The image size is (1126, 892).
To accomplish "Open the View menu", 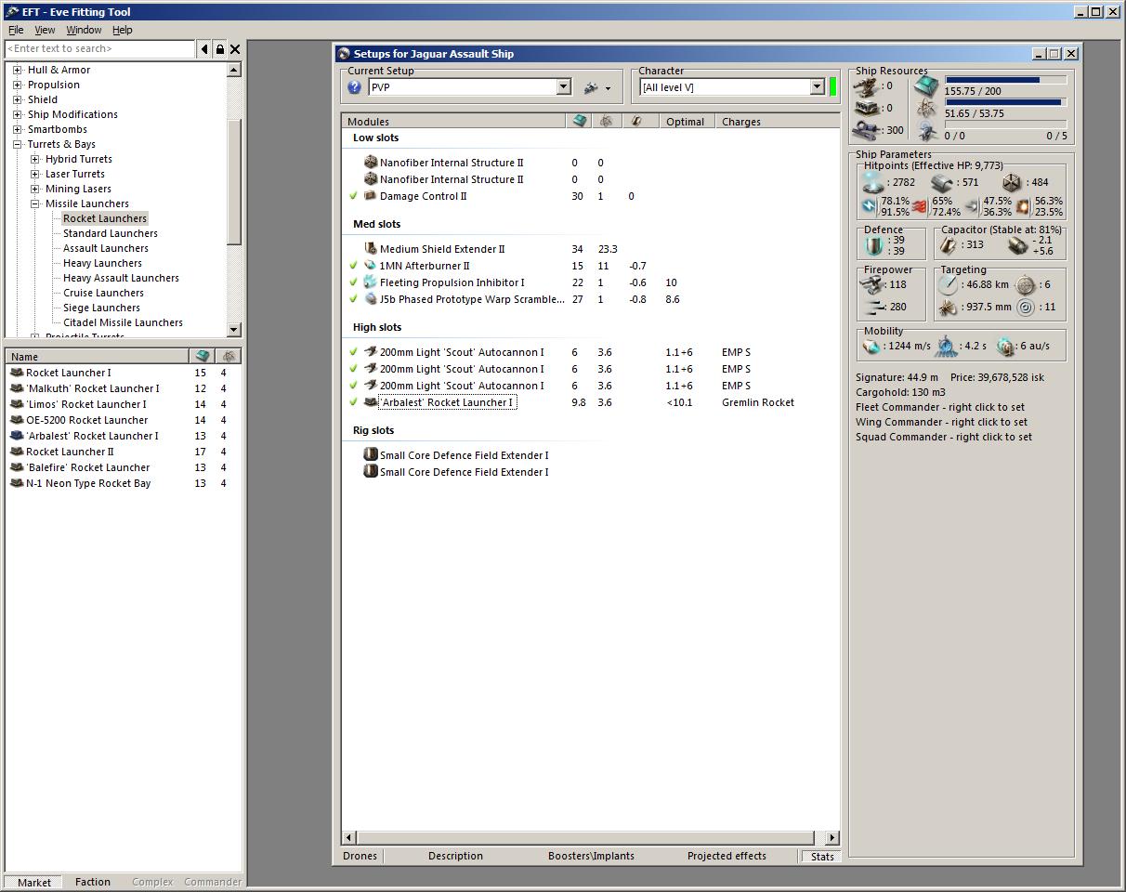I will point(45,30).
